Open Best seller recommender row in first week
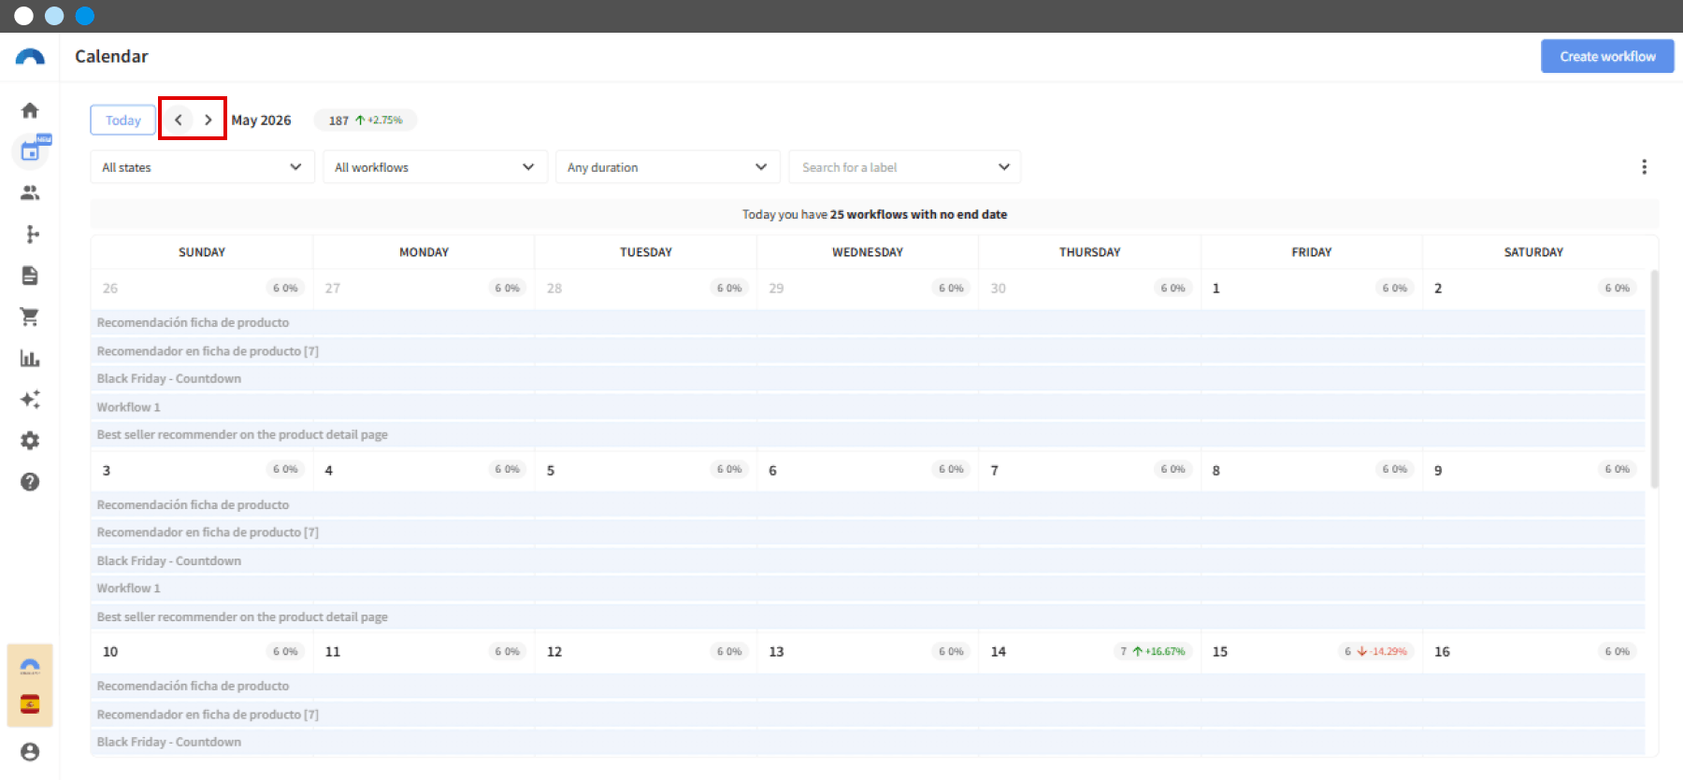Image resolution: width=1683 pixels, height=780 pixels. tap(868, 434)
